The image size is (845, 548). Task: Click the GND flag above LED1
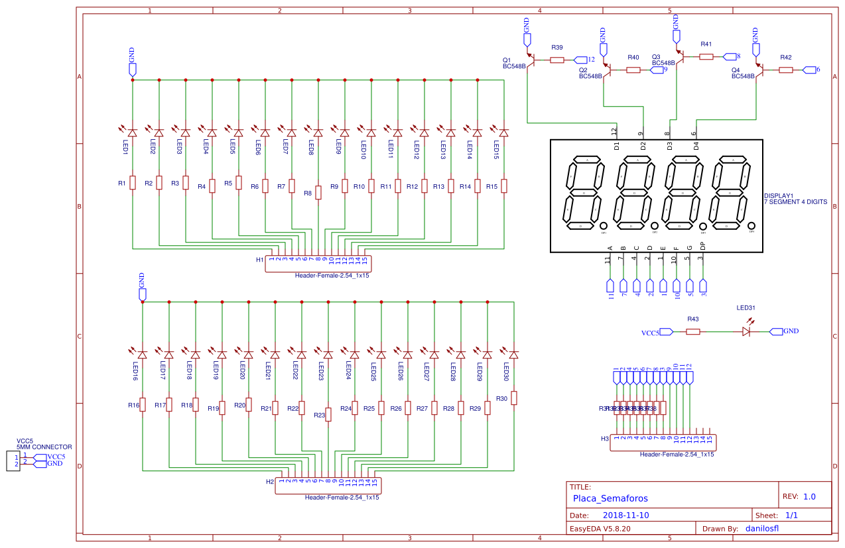point(132,68)
